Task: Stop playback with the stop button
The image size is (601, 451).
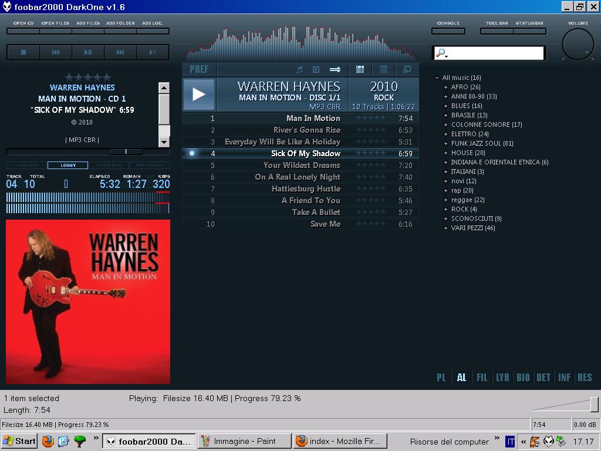Action: click(x=23, y=52)
